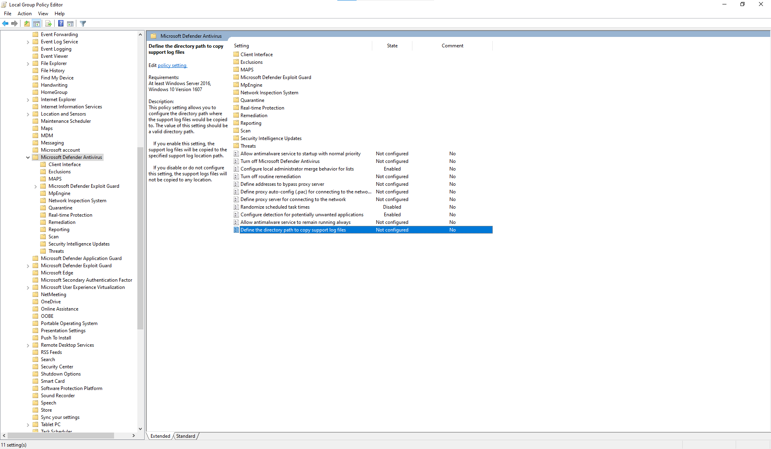Screen dimensions: 771x449
Task: Click the Forward arrow toolbar icon
Action: [14, 24]
